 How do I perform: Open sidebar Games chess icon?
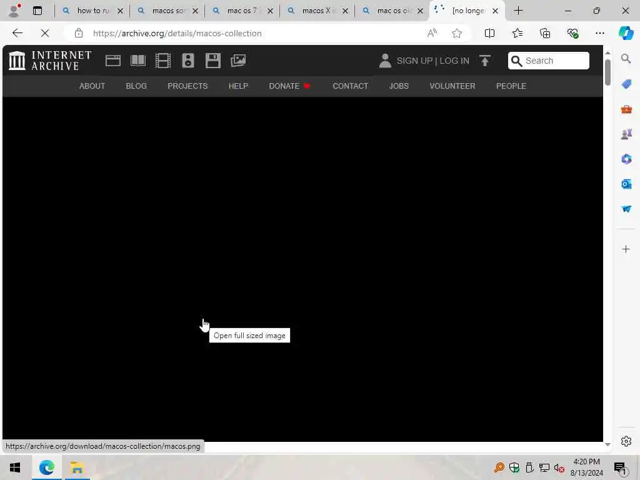(x=626, y=134)
